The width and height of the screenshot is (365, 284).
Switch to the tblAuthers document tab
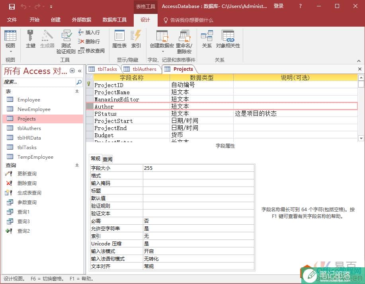140,69
